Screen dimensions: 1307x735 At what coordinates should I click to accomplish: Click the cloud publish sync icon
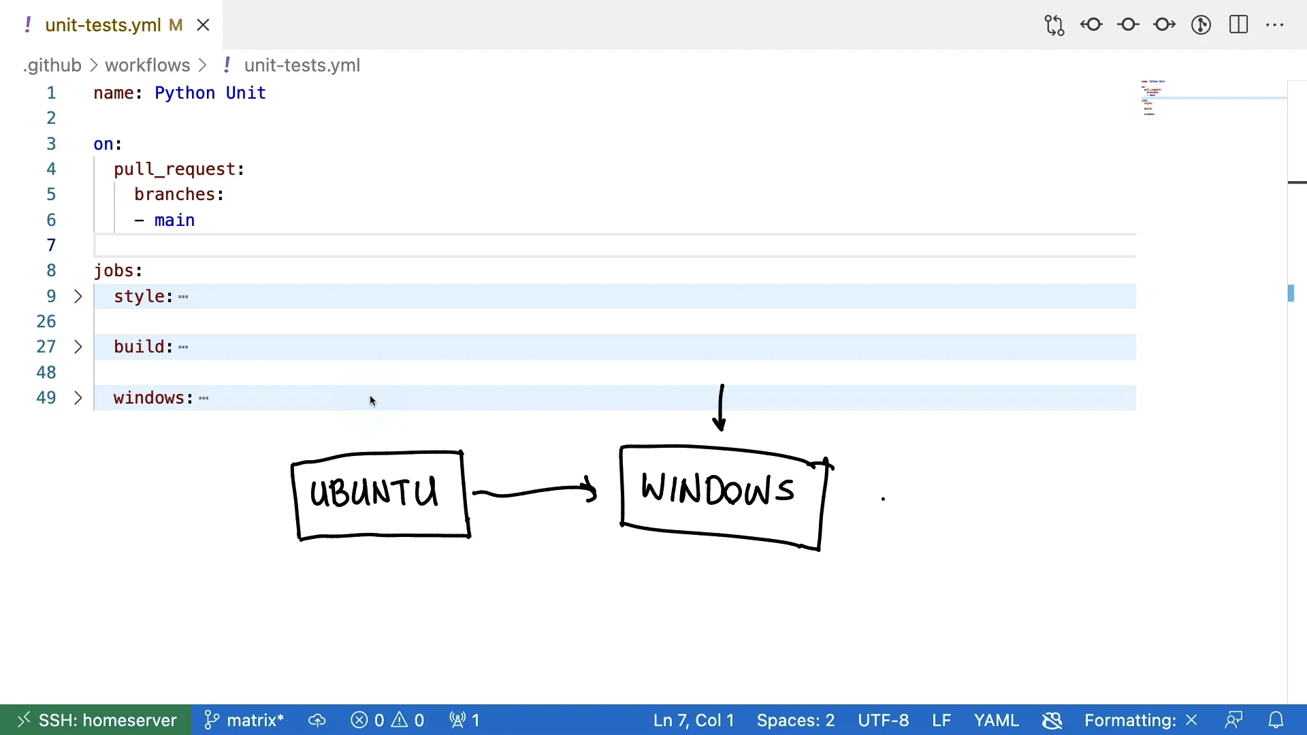(x=317, y=720)
